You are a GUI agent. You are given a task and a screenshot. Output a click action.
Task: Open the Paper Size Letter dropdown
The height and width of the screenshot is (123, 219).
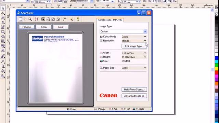pyautogui.click(x=145, y=68)
